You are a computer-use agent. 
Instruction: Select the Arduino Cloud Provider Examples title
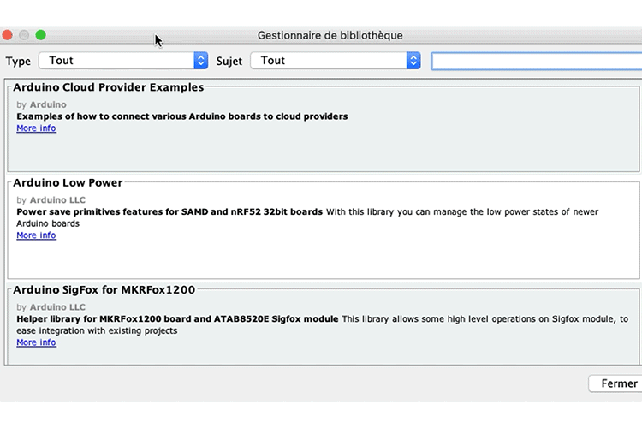coord(109,87)
